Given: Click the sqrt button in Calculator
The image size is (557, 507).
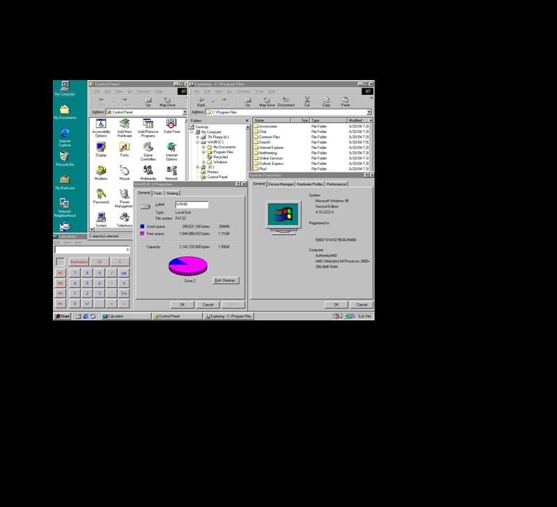Looking at the screenshot, I should point(124,273).
